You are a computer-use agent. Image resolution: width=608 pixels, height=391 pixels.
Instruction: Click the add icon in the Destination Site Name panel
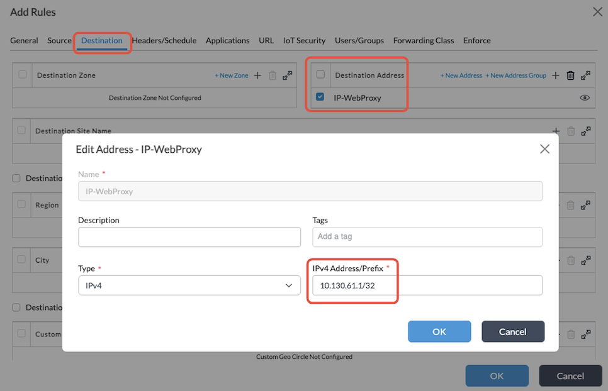[x=556, y=131]
